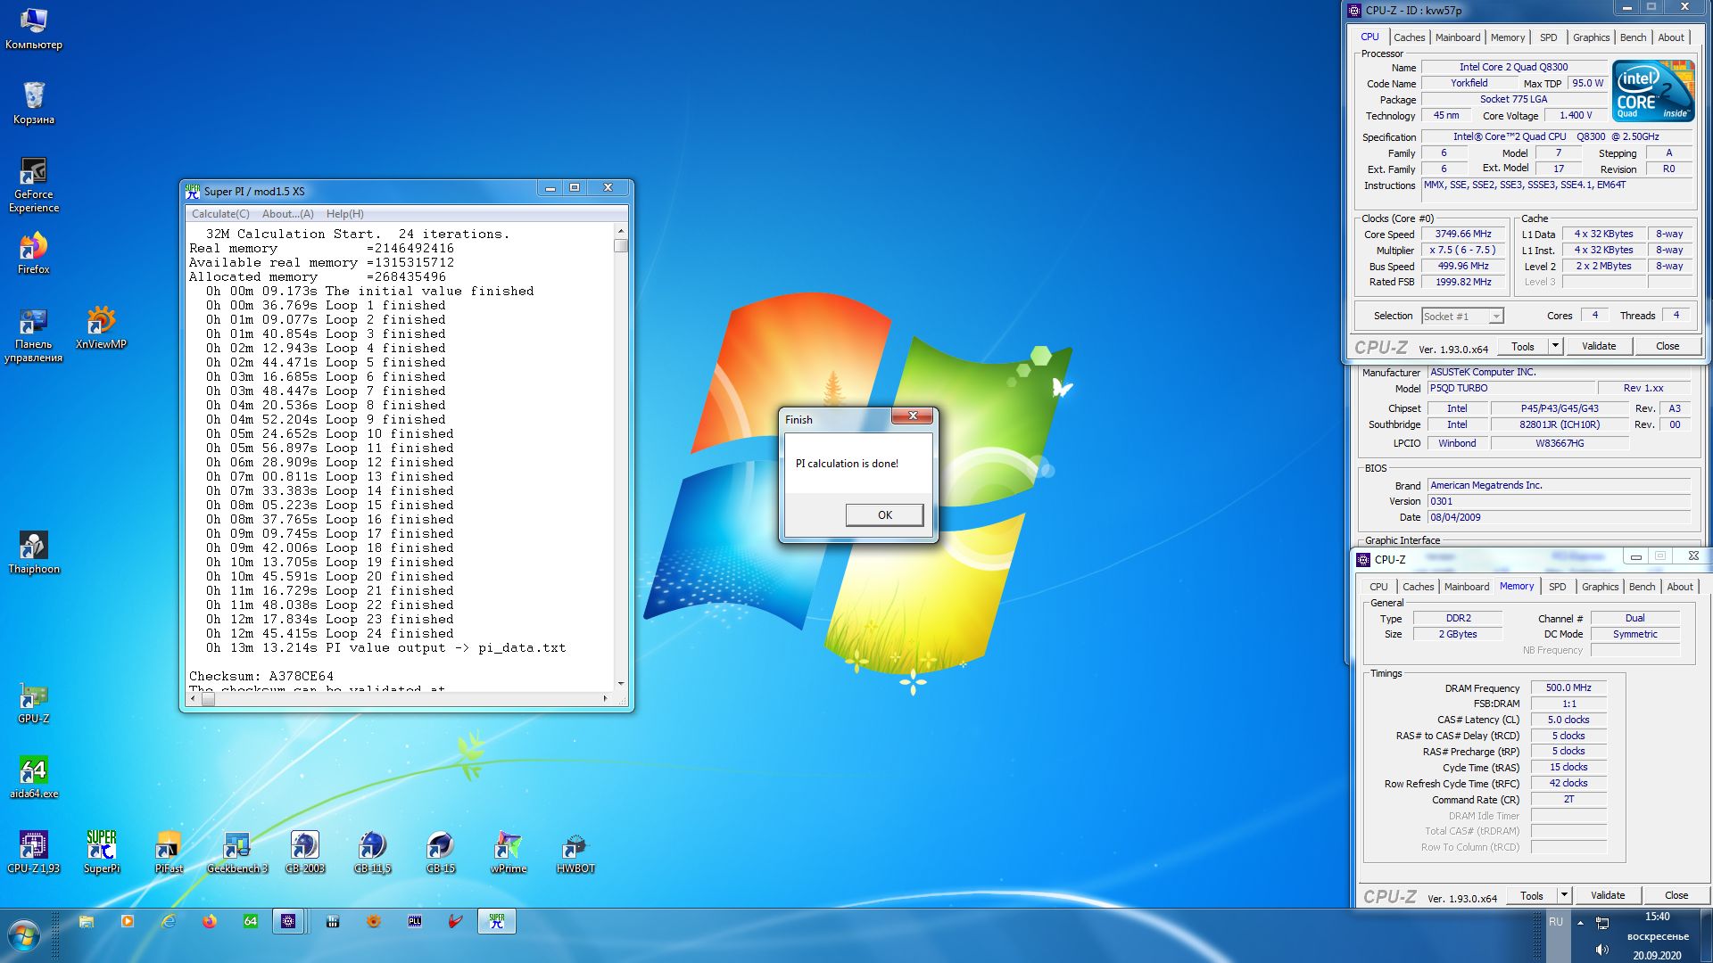This screenshot has width=1713, height=963.
Task: Open the Socket #1 selection dropdown
Action: point(1462,316)
